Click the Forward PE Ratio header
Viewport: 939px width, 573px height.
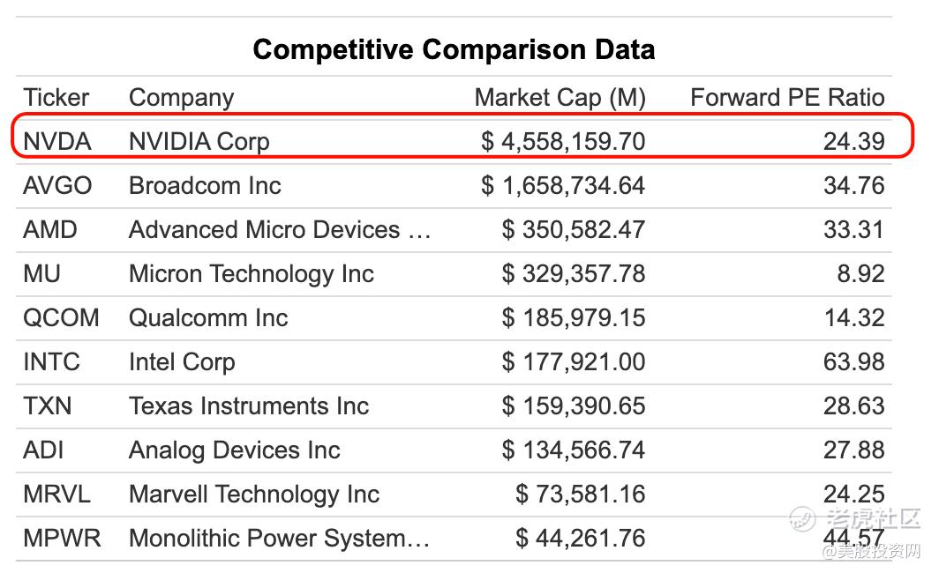coord(786,97)
